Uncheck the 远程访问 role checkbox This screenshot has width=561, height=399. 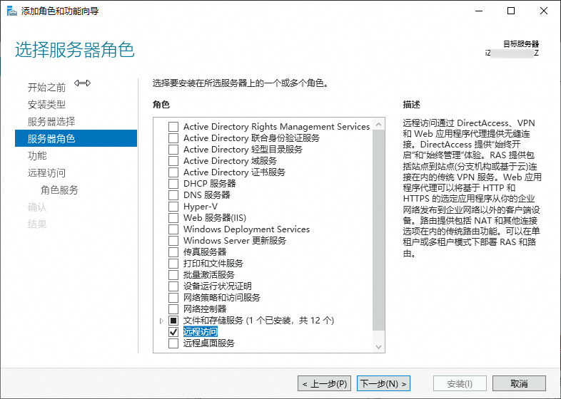coord(173,332)
